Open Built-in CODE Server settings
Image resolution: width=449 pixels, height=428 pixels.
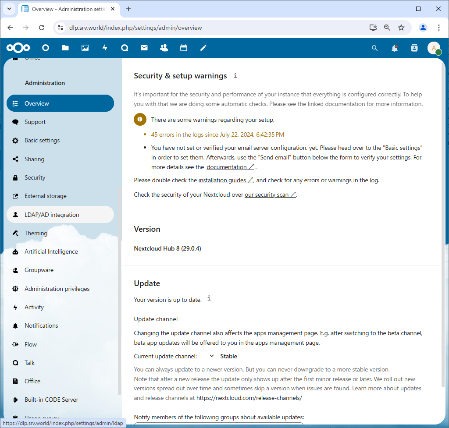pyautogui.click(x=60, y=400)
